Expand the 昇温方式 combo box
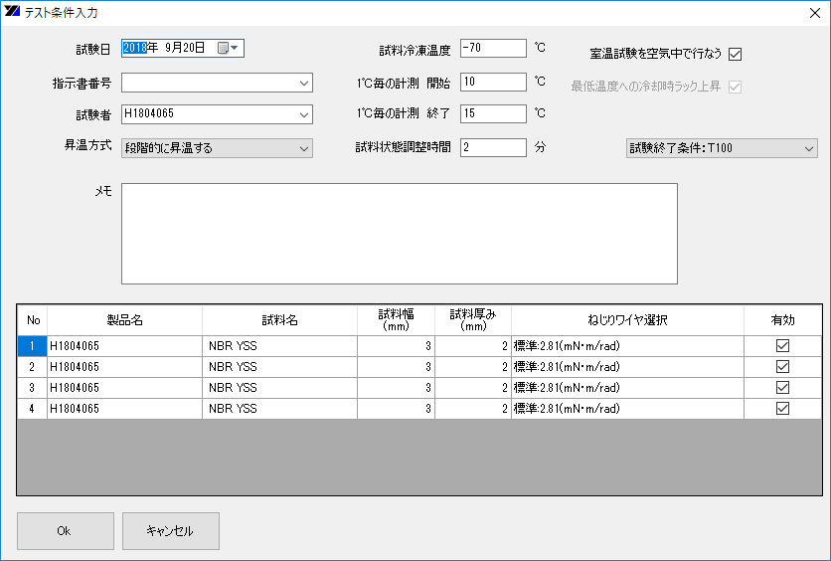This screenshot has height=561, width=831. [303, 148]
